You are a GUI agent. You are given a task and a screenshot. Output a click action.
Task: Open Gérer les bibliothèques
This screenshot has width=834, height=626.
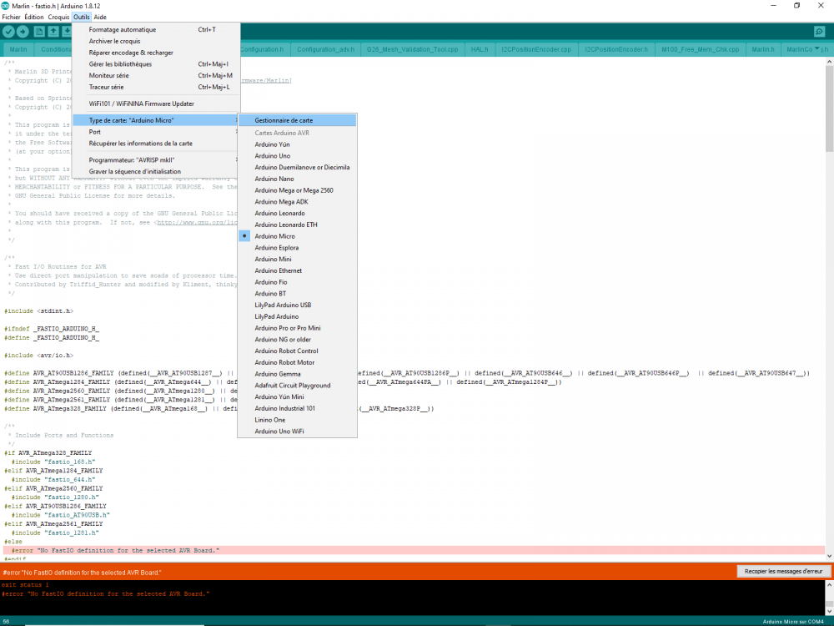[x=155, y=64]
